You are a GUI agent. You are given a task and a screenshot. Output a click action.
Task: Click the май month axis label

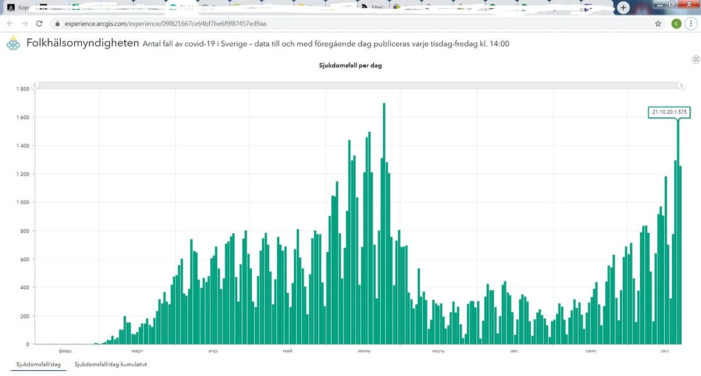tap(287, 351)
